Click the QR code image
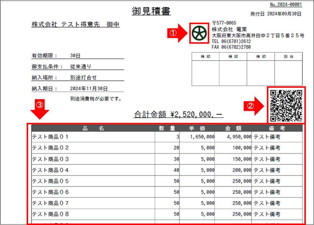Viewport: 314px width, 225px height. click(286, 105)
